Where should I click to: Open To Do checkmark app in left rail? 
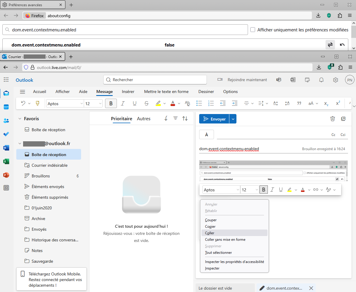[6, 134]
